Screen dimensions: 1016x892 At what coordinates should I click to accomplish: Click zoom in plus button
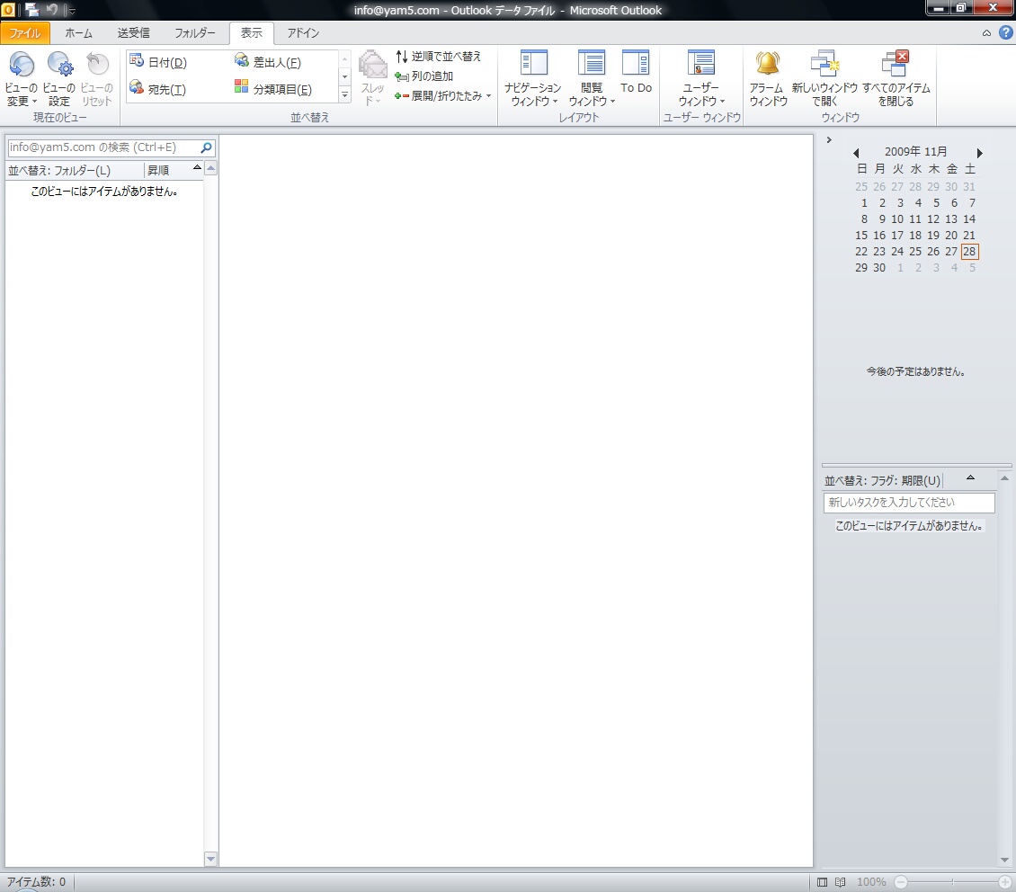tap(1005, 881)
